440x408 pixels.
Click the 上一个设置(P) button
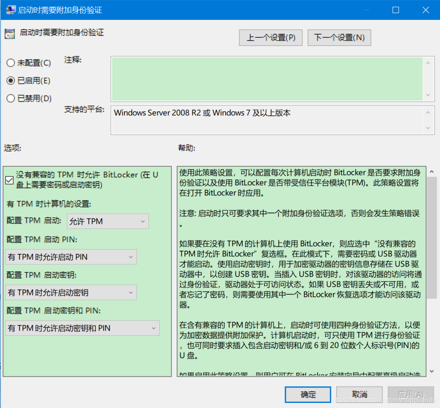[x=271, y=38]
